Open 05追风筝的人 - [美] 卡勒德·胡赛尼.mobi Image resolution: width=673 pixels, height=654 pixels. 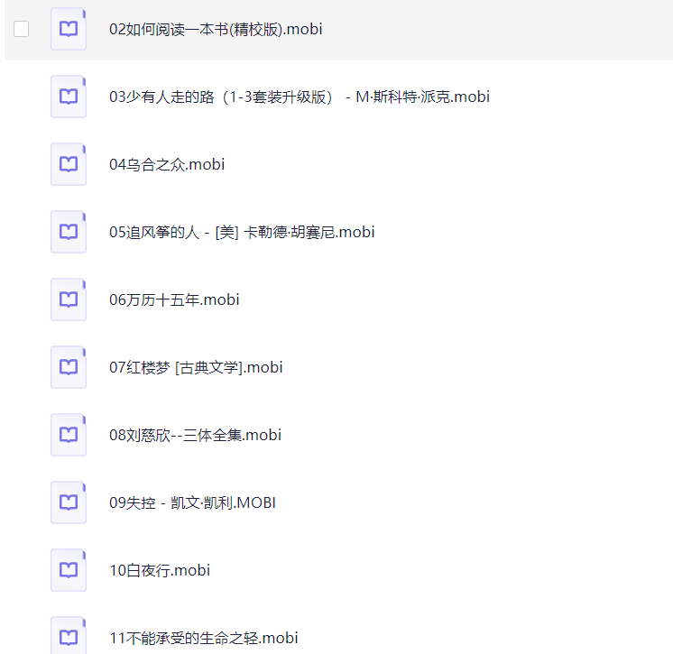(242, 232)
